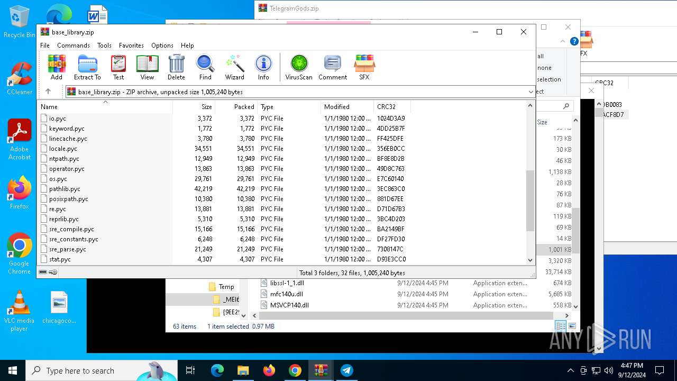Open the Favorites menu
677x381 pixels.
tap(131, 46)
